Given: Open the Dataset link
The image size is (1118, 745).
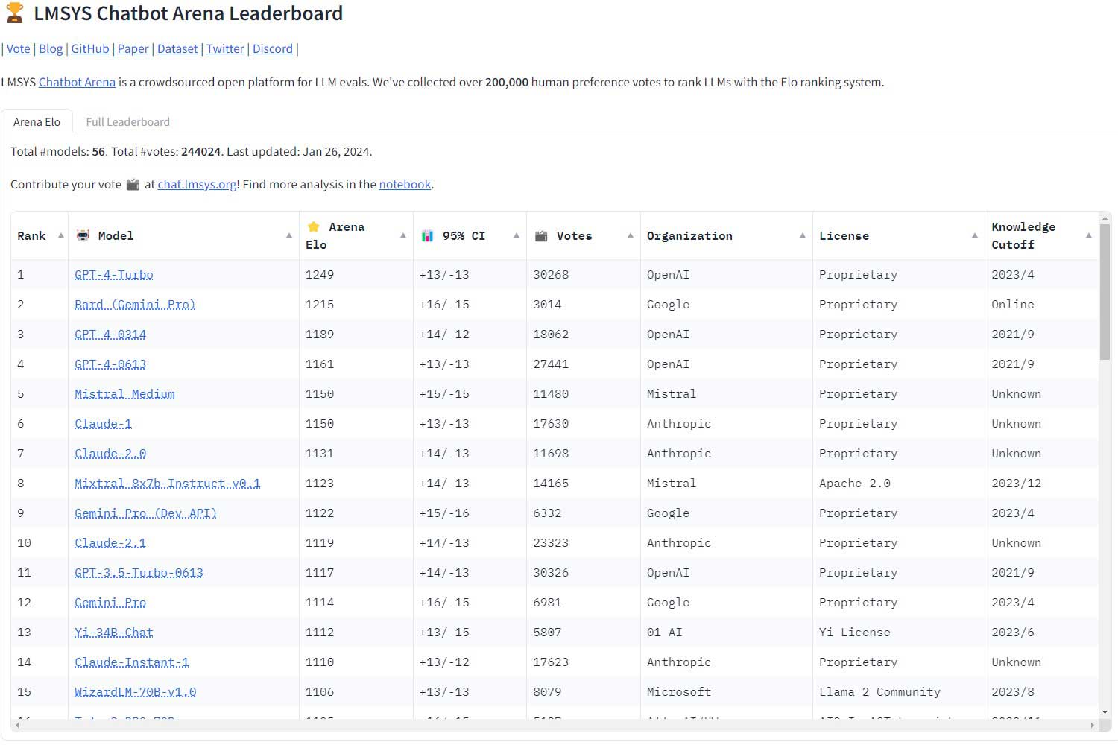Looking at the screenshot, I should (177, 48).
